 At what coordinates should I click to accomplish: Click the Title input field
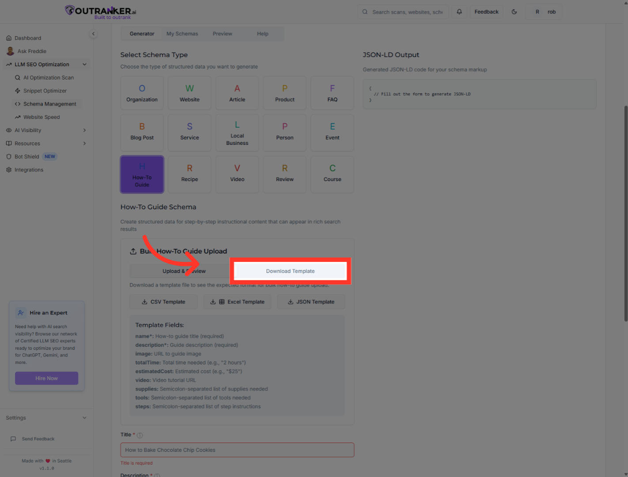click(x=237, y=450)
